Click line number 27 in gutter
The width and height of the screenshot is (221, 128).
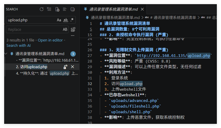click(x=90, y=56)
